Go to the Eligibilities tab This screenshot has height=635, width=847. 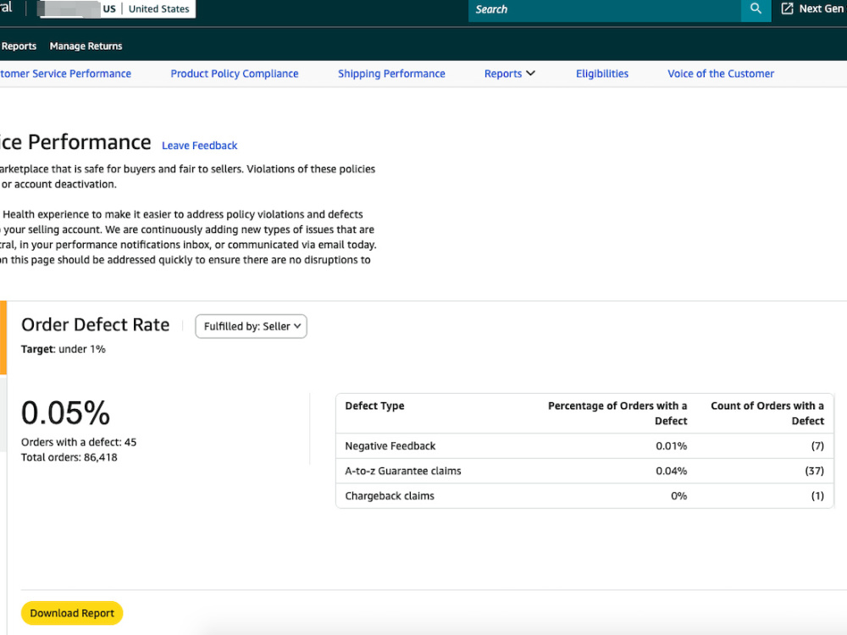(x=601, y=74)
